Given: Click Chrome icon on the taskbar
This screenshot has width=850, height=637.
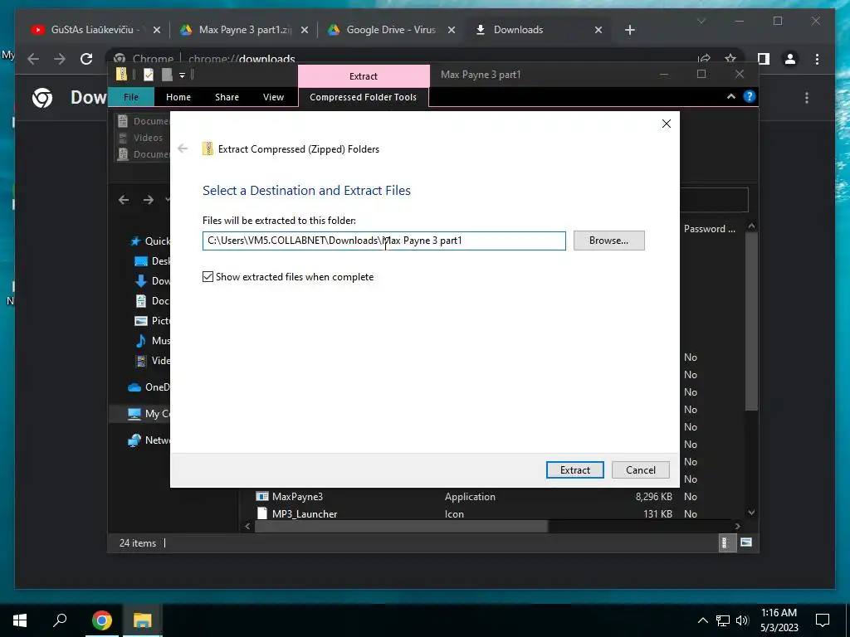Looking at the screenshot, I should click(101, 620).
